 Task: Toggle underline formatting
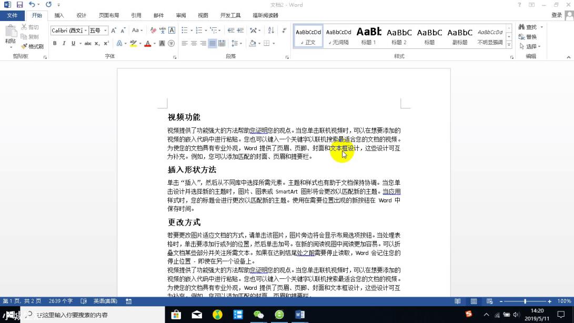coord(73,44)
